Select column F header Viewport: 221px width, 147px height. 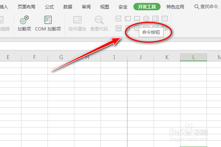34,57
